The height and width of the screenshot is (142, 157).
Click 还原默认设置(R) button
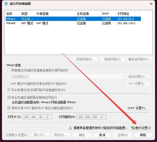17,135
